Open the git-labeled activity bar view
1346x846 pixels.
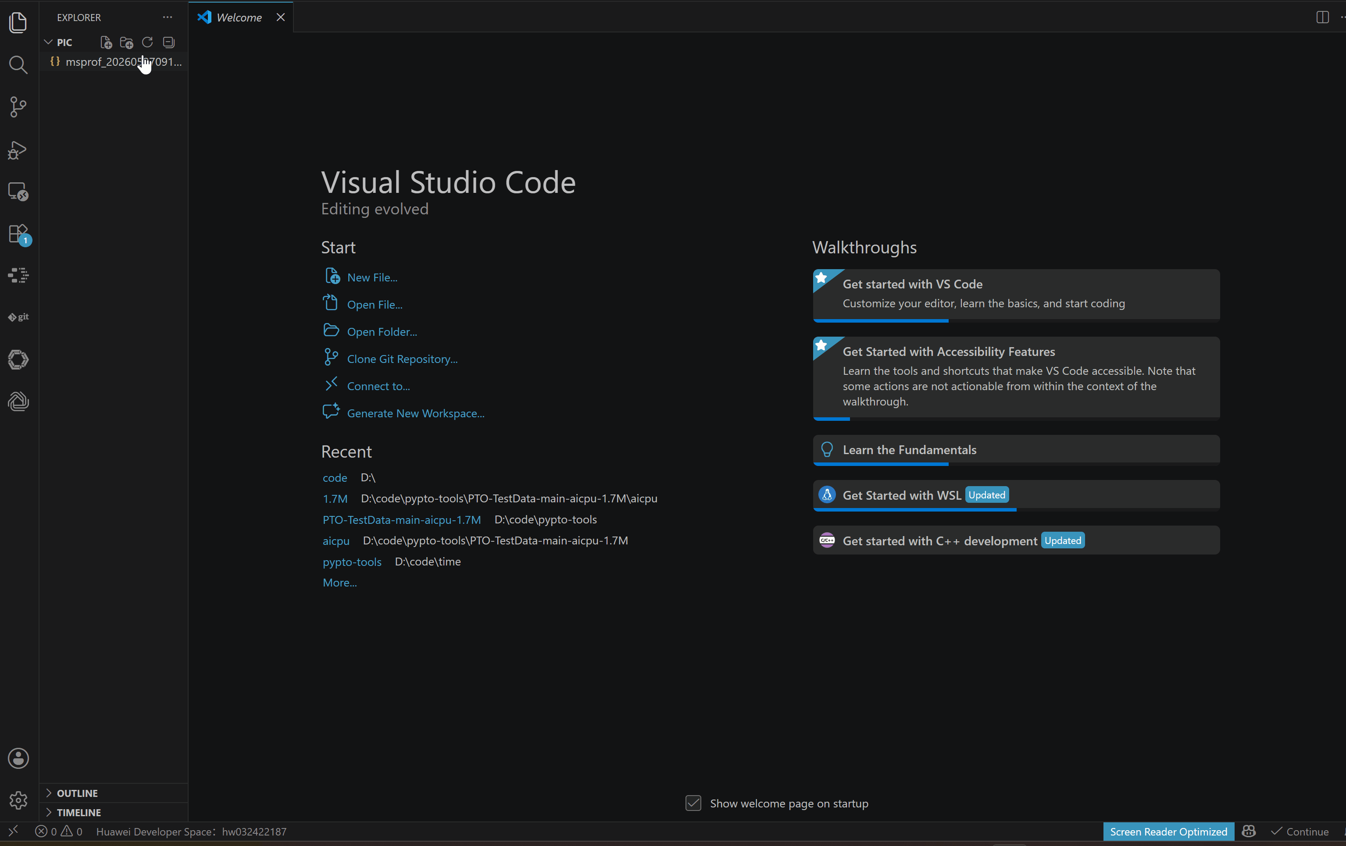click(x=18, y=317)
